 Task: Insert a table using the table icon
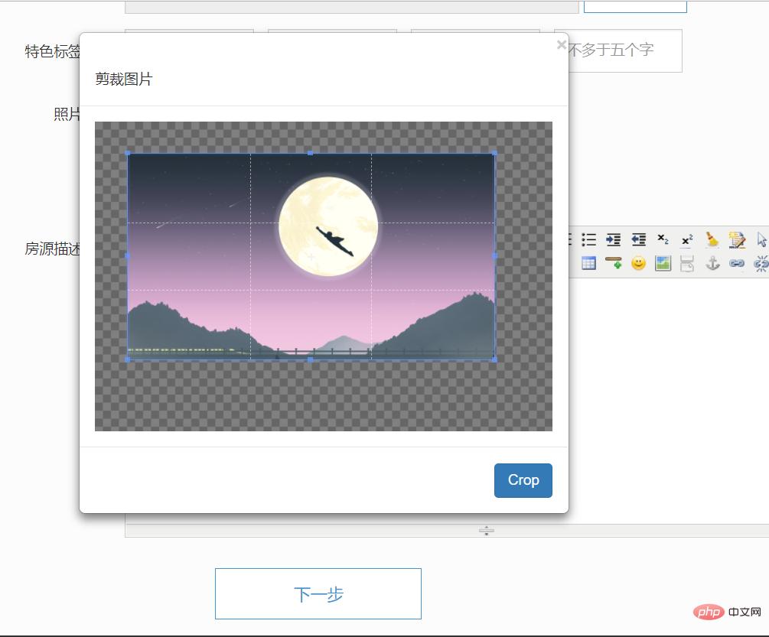[x=588, y=262]
